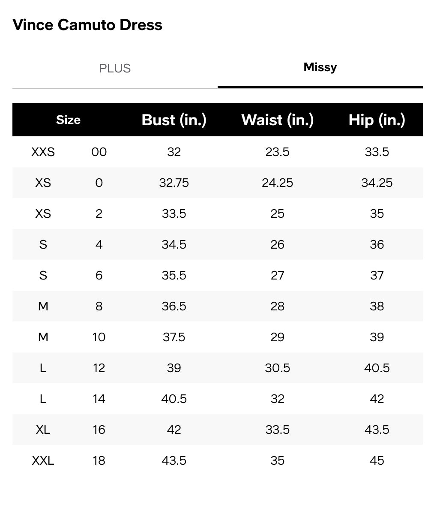443x505 pixels.
Task: Select numeric size 00
Action: [99, 152]
